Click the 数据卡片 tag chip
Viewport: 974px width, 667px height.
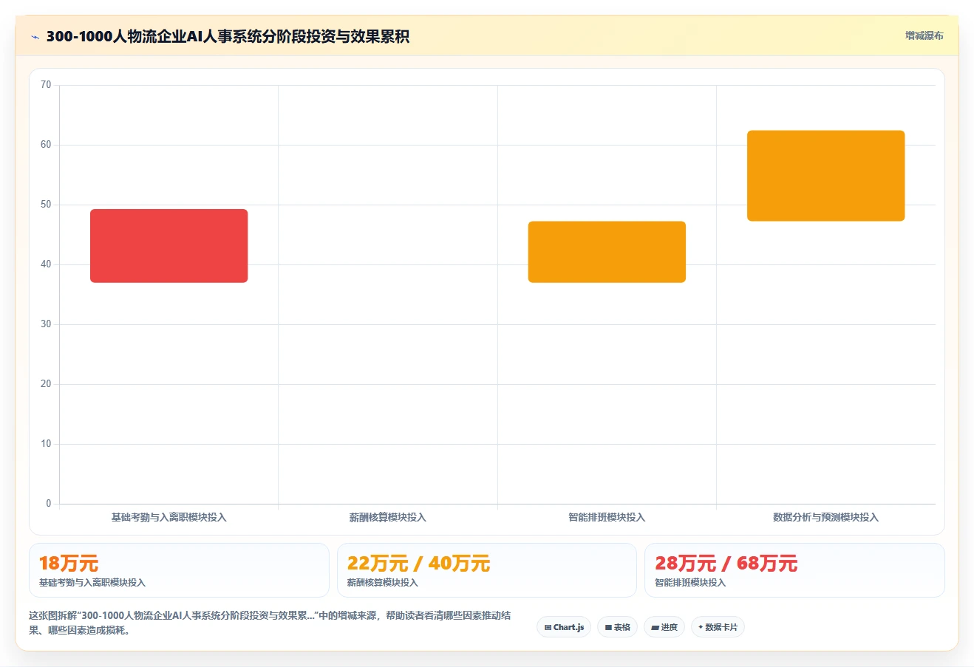click(x=718, y=627)
